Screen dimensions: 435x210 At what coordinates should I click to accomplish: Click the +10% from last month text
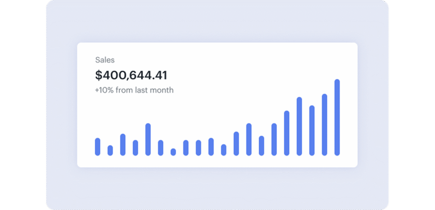tap(134, 90)
